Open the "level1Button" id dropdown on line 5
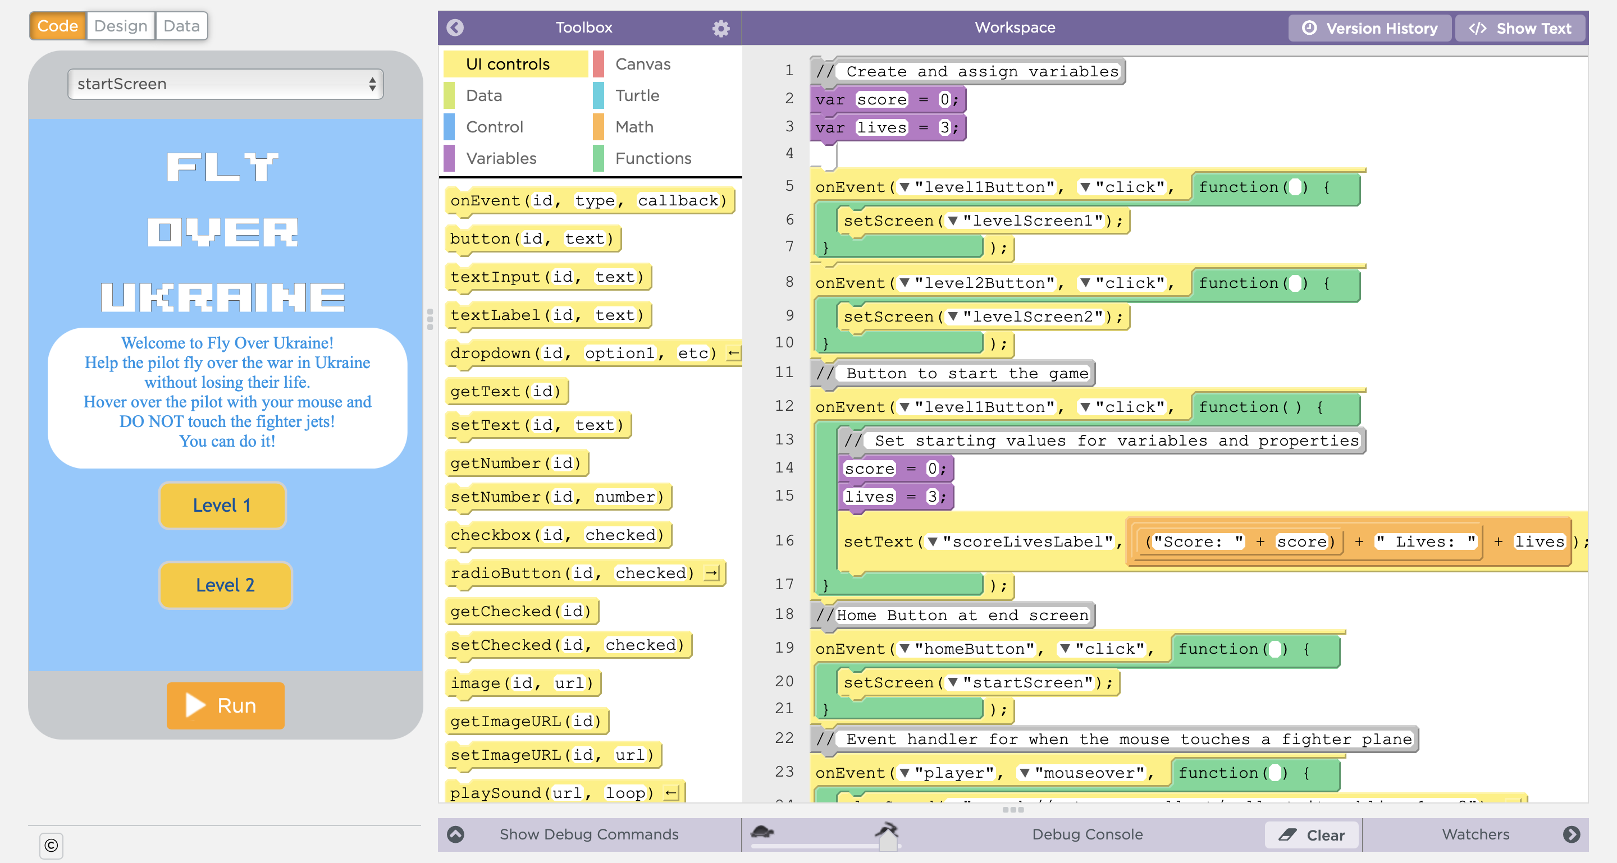The image size is (1617, 863). click(905, 187)
